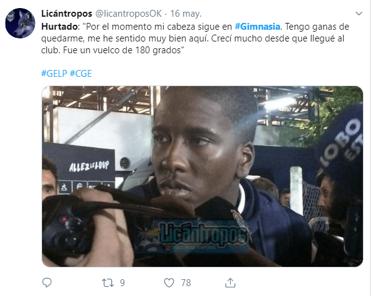Viewport: 371px width, 296px height.
Task: Like the tweet with the heart icon
Action: [169, 283]
